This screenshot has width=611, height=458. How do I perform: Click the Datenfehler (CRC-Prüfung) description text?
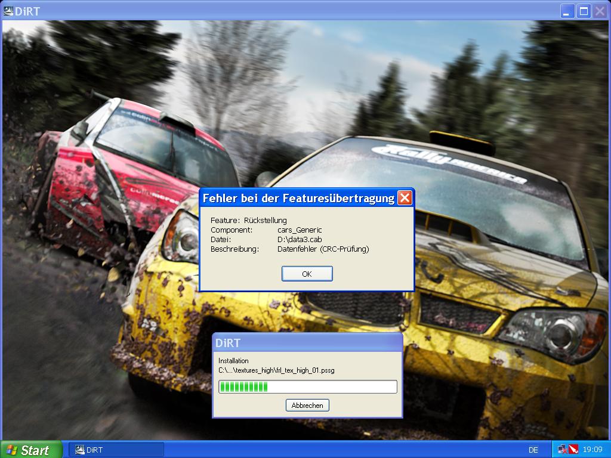tap(323, 249)
